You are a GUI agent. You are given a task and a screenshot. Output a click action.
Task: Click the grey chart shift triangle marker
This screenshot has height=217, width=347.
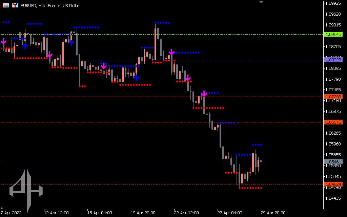[x=261, y=2]
